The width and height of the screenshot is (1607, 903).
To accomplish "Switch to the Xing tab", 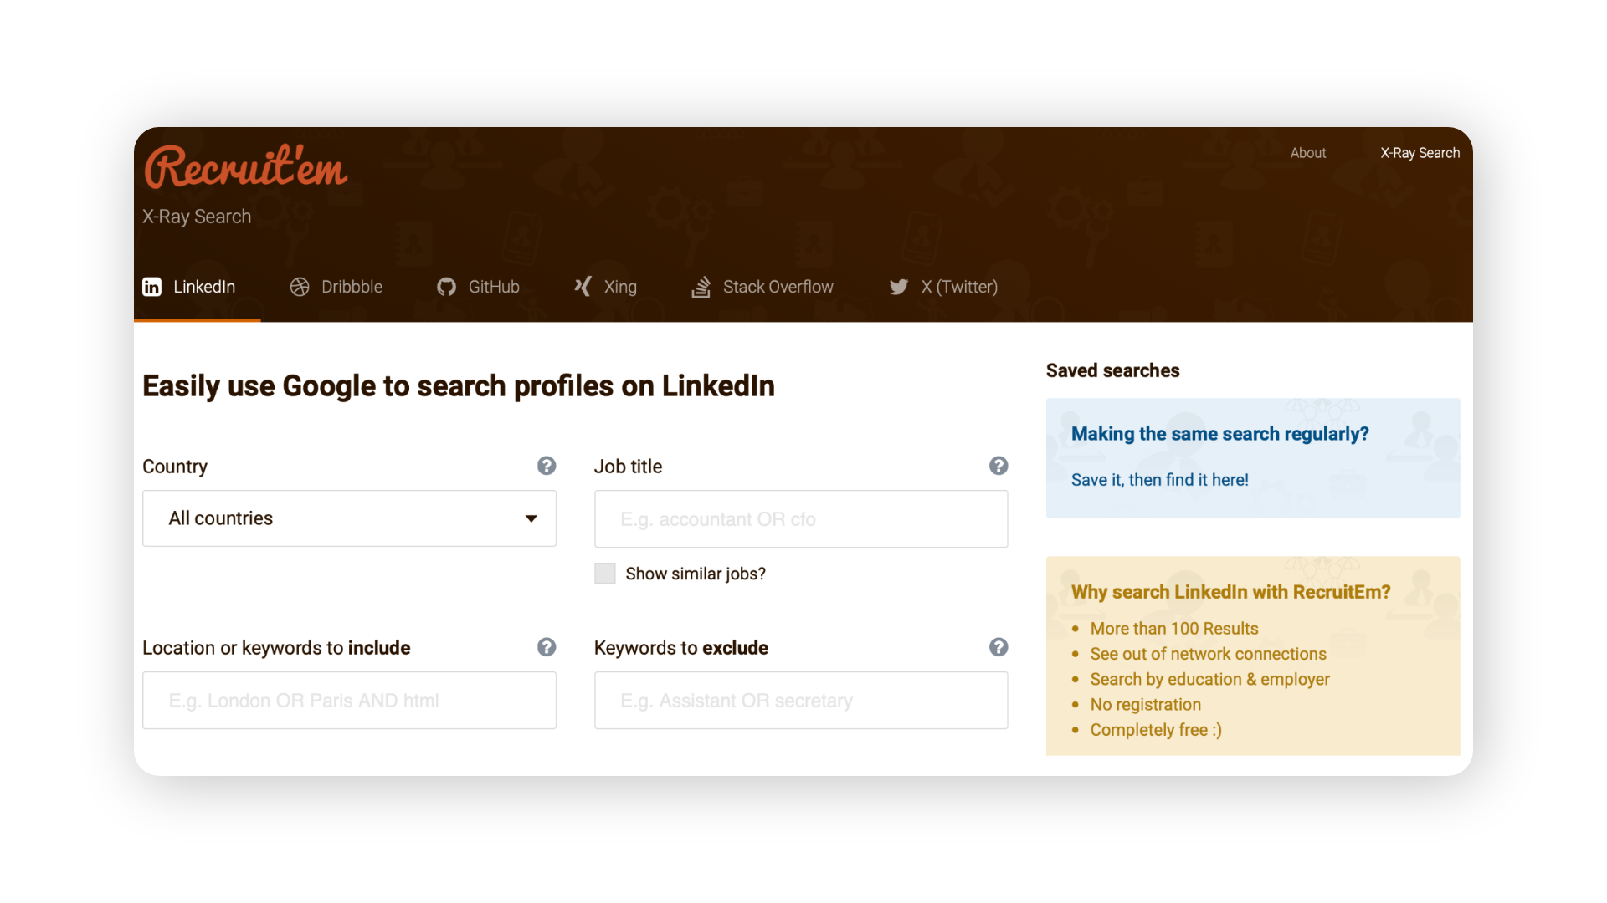I will pos(605,287).
